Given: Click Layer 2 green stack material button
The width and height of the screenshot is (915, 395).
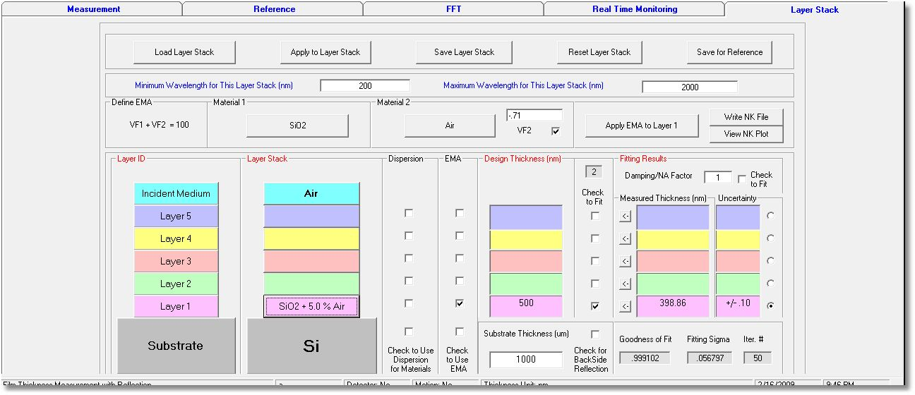Looking at the screenshot, I should (x=311, y=284).
